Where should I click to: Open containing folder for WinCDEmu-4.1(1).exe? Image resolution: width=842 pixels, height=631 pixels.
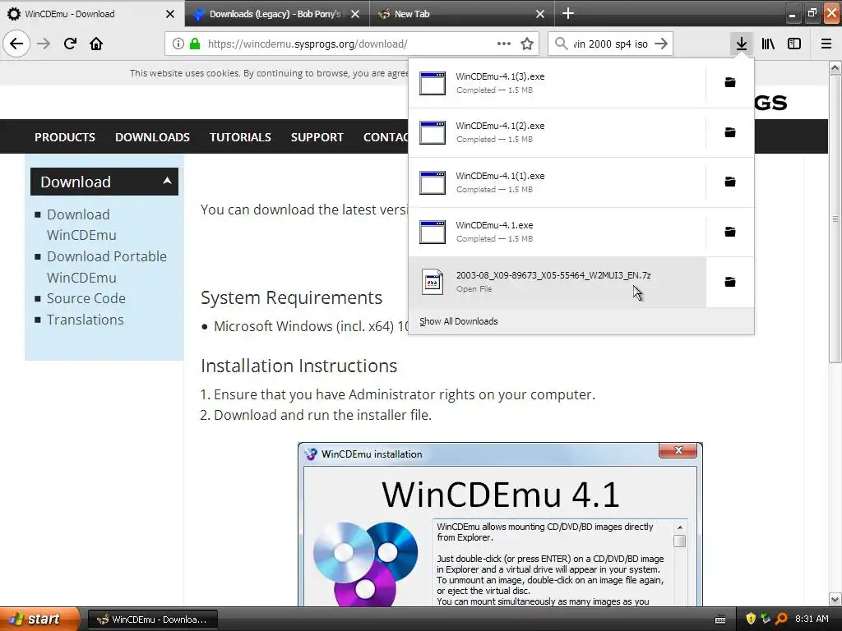[x=730, y=182]
